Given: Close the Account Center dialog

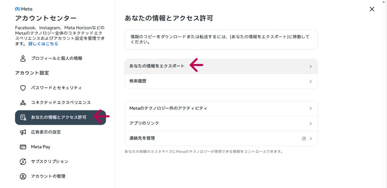Looking at the screenshot, I should coord(372,9).
